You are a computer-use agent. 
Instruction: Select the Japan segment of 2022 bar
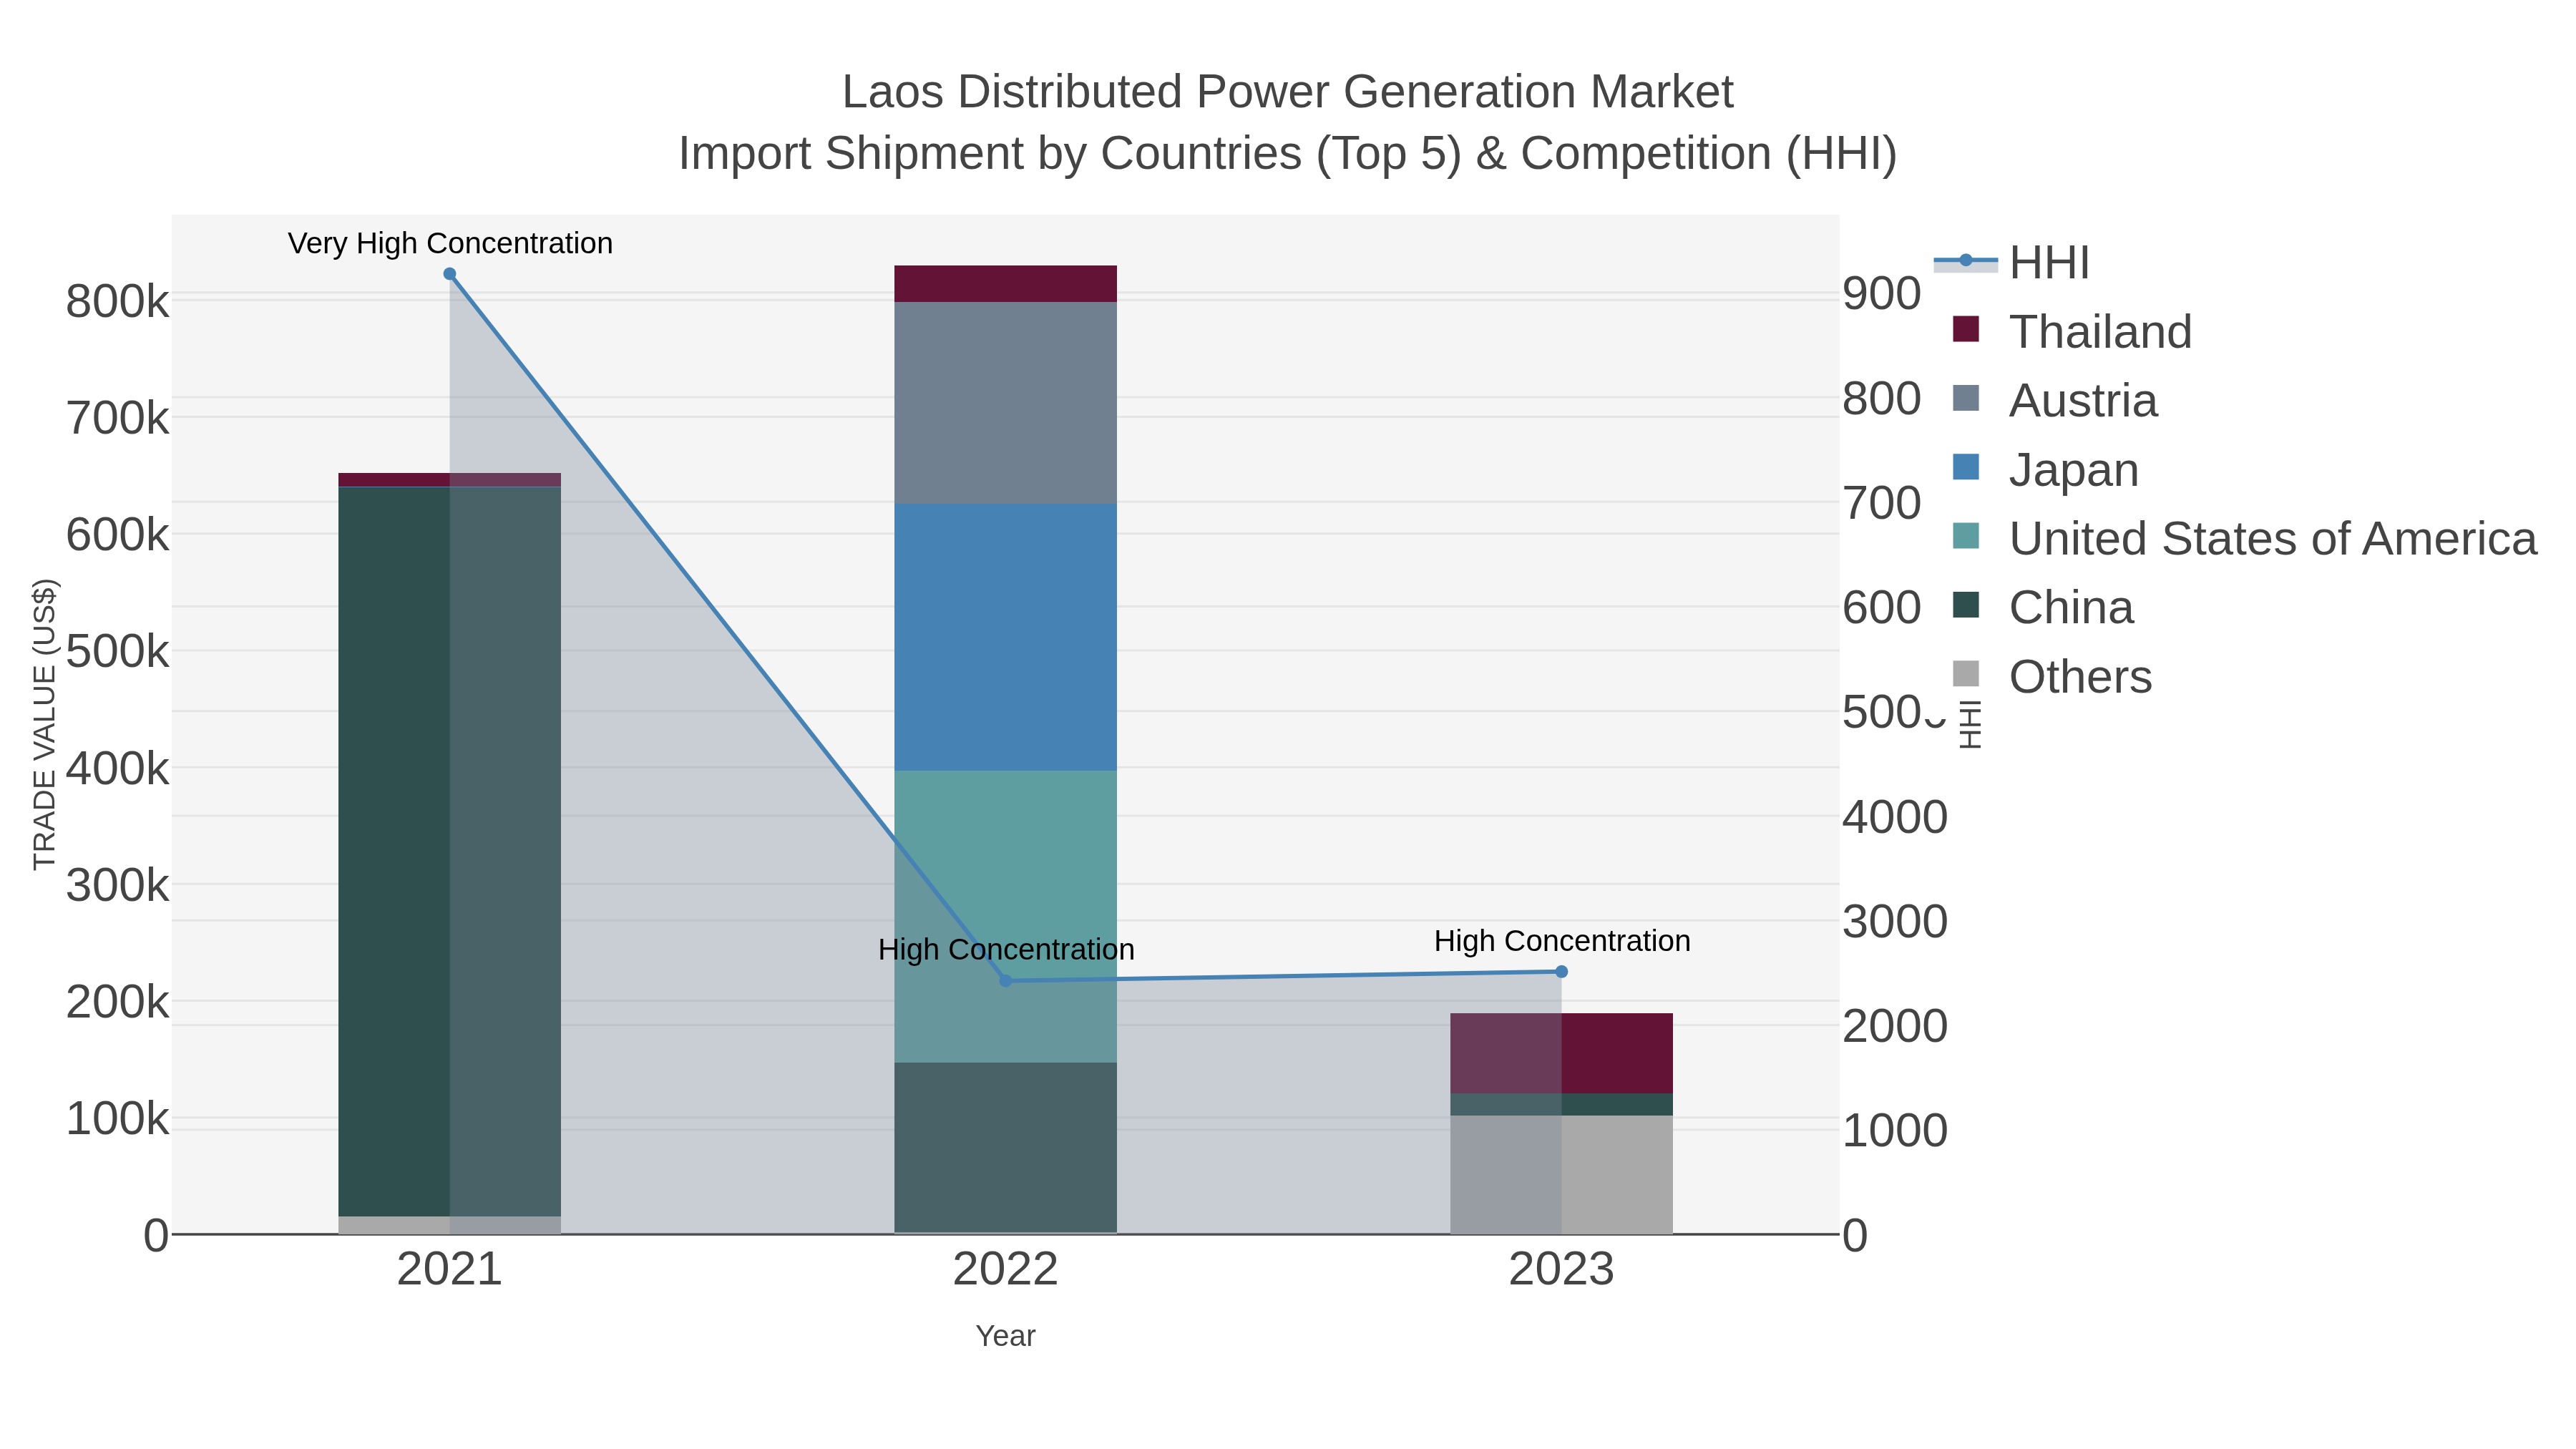click(x=1006, y=637)
